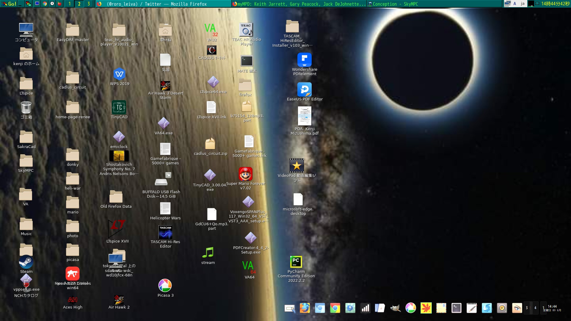Open Super Mario Forever v7.02 icon
The width and height of the screenshot is (571, 321).
click(x=245, y=174)
